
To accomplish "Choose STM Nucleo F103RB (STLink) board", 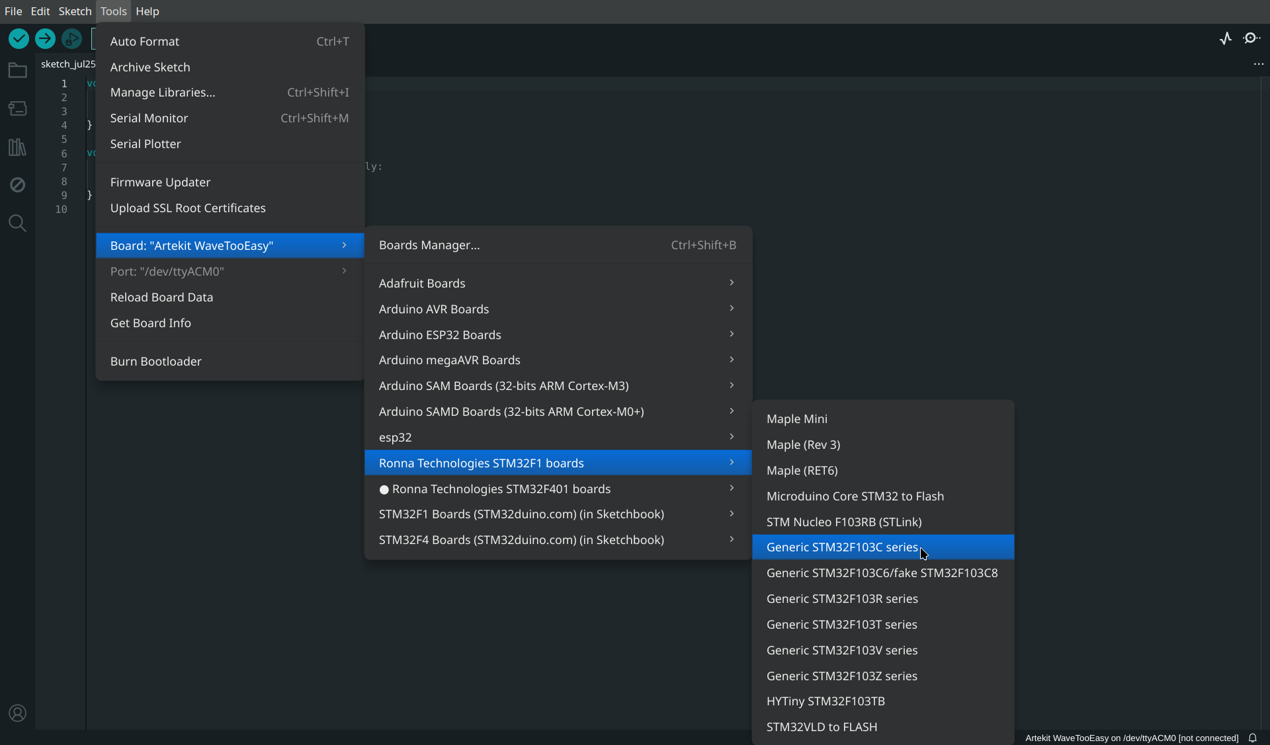I will pos(882,522).
